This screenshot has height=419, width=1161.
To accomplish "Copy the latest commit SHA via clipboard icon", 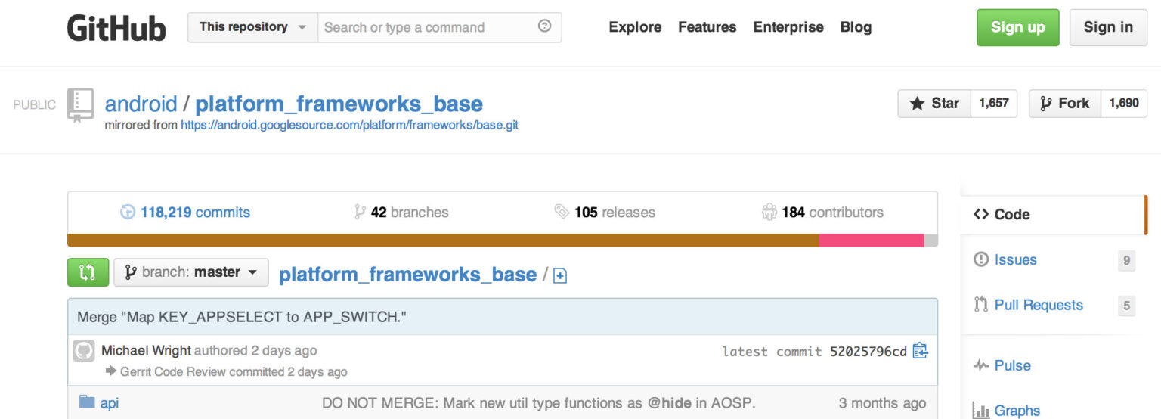I will click(x=920, y=351).
